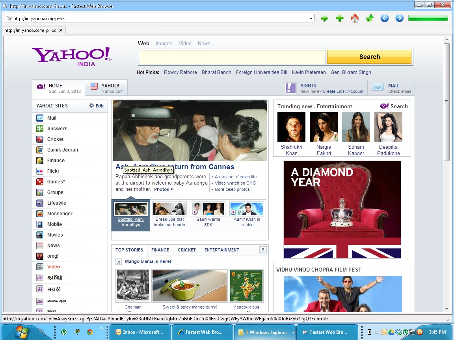
Task: Open the Kevin Pietersen hot pick
Action: (309, 72)
